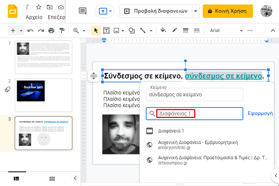Screen dimensions: 279x186
Task: Star this presentation
Action: (x=39, y=7)
